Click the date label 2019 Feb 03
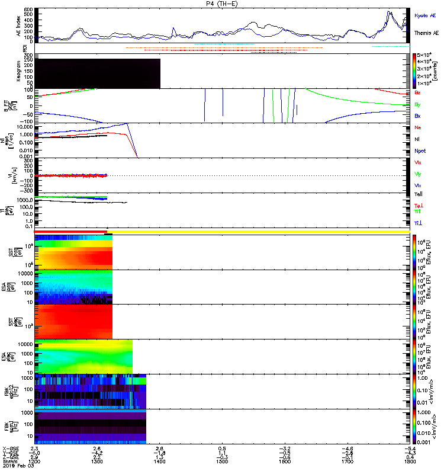 click(18, 466)
